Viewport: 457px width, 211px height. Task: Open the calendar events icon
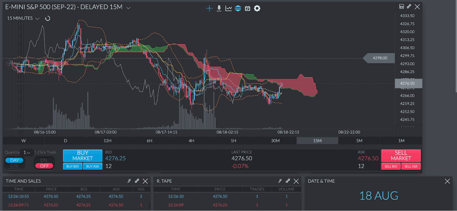coord(247,8)
